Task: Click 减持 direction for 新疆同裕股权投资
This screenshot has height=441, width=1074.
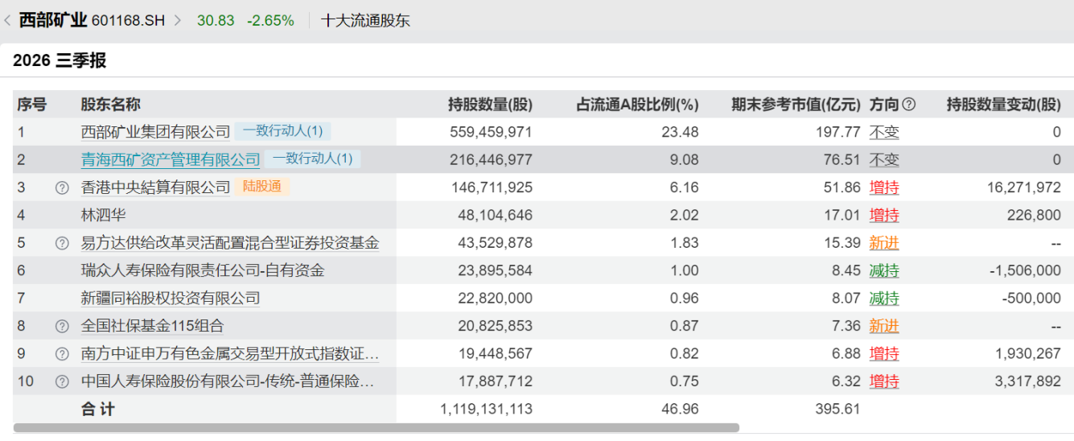Action: pos(884,299)
